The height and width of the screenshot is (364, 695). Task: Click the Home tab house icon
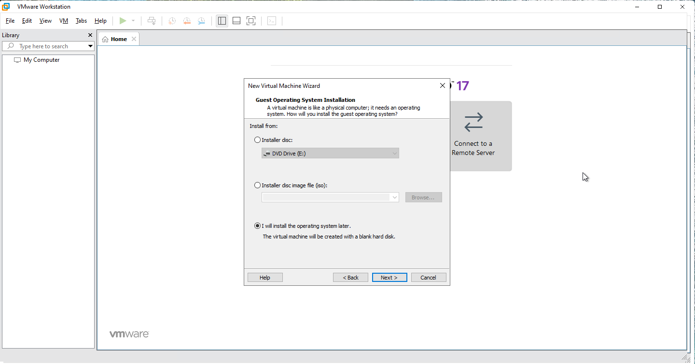point(105,39)
